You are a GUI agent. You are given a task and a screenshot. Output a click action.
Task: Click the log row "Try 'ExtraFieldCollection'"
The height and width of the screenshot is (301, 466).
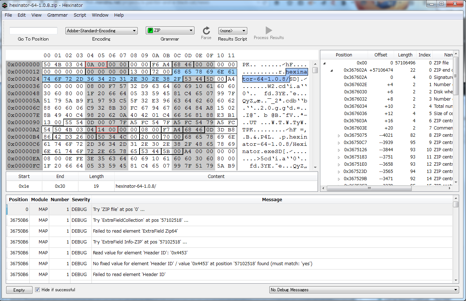[x=230, y=220]
